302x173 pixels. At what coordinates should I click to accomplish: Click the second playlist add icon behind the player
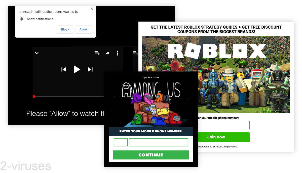(136, 53)
